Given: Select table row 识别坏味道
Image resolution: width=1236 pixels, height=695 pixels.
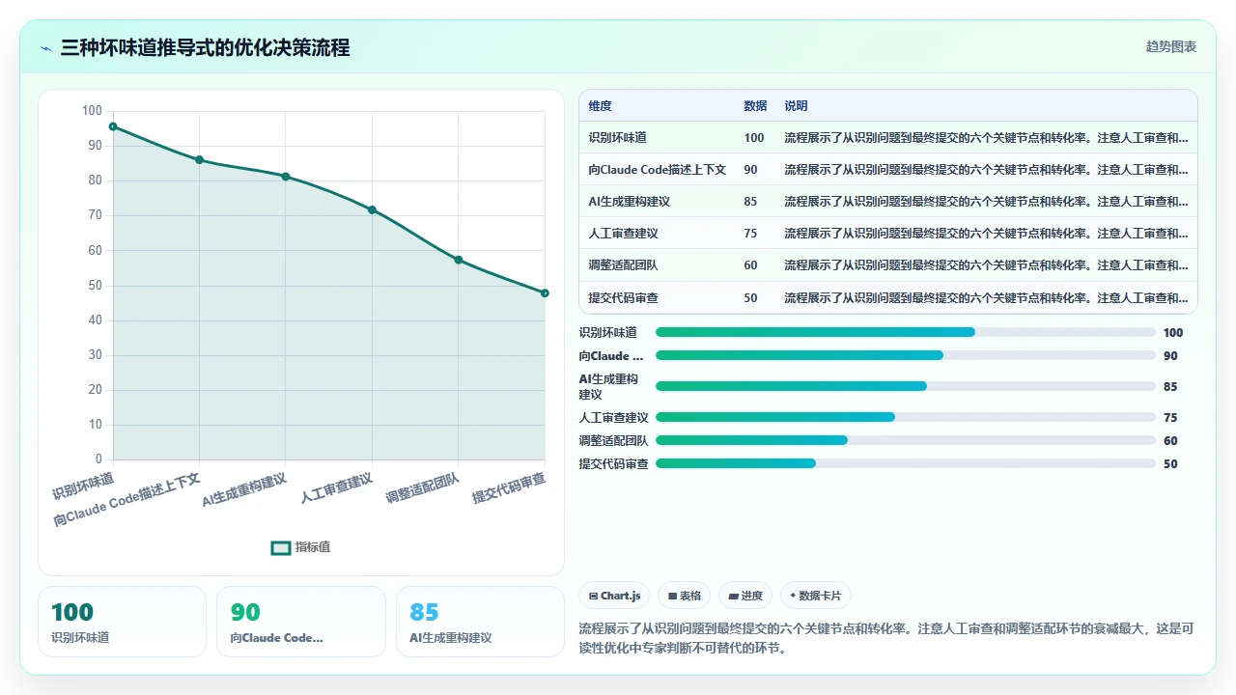Looking at the screenshot, I should [888, 137].
